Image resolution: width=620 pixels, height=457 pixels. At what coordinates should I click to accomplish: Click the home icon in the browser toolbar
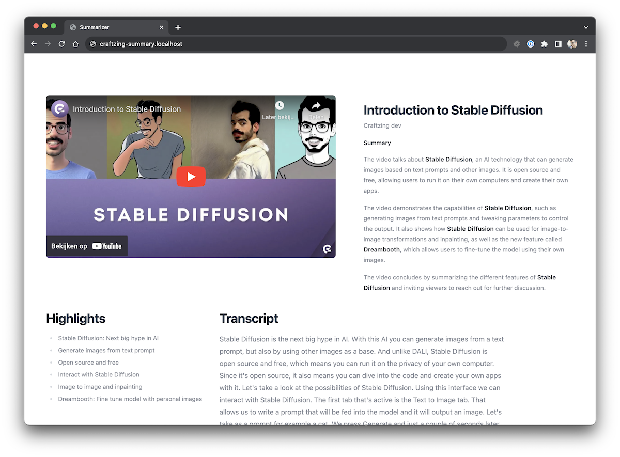[x=75, y=44]
